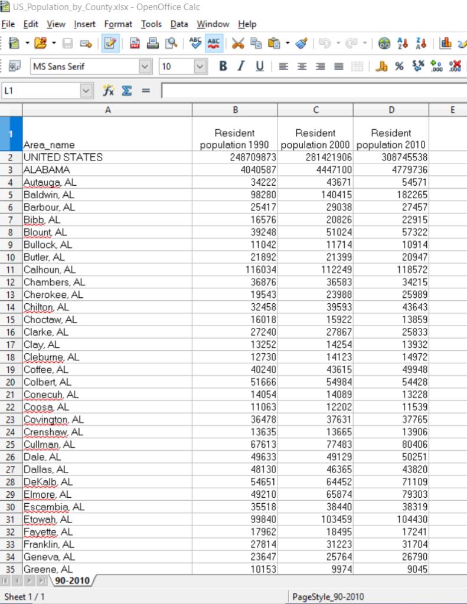Click the cell with value 248709873
Viewport: 467px width, 604px height.
click(235, 157)
